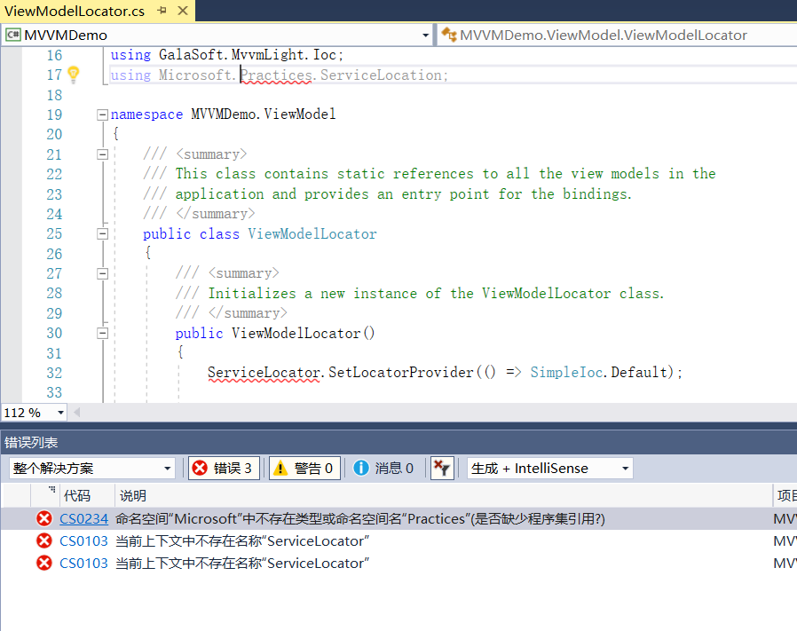Click the category sort icon column header
797x631 pixels.
[44, 496]
